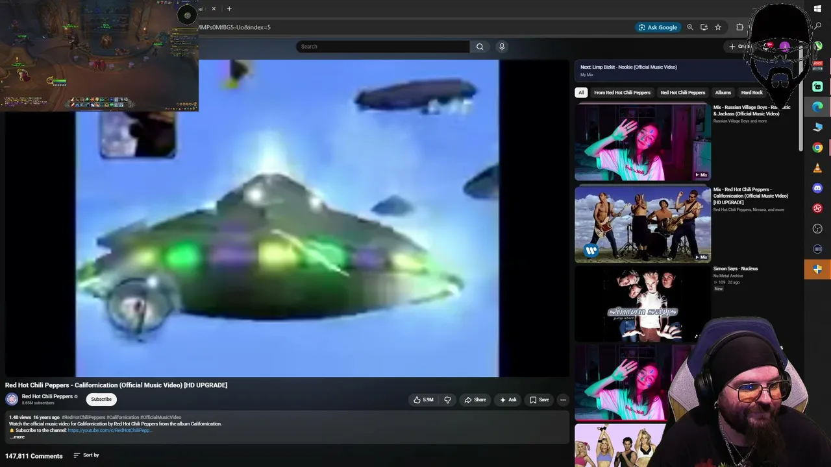The height and width of the screenshot is (467, 831).
Task: Click the YouTube search magnifier button
Action: pyautogui.click(x=480, y=47)
